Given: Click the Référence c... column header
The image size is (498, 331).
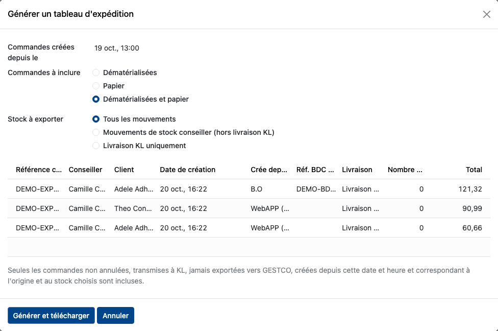Looking at the screenshot, I should pos(39,170).
